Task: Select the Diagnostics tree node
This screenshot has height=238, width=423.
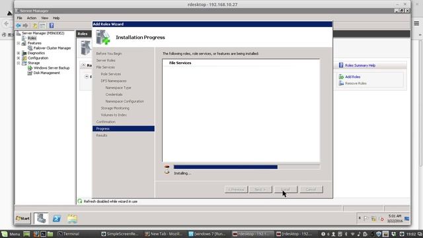Action: (36, 53)
